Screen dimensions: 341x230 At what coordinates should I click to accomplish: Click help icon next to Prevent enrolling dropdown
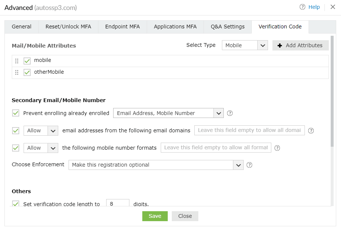coord(230,113)
